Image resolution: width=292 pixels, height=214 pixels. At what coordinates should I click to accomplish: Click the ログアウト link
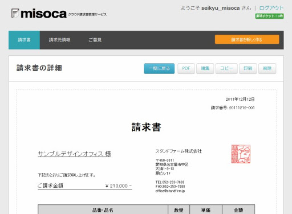271,8
